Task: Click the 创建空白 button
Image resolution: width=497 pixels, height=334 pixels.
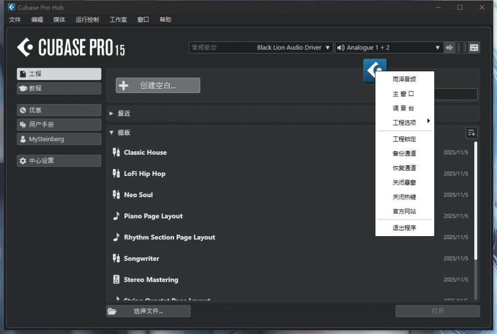Action: (158, 85)
